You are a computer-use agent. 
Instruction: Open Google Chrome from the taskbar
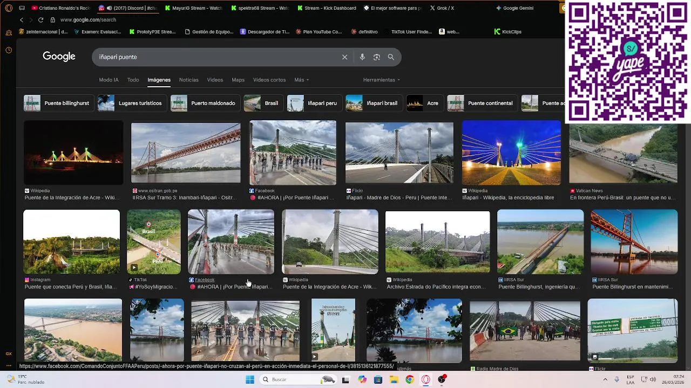pos(410,379)
